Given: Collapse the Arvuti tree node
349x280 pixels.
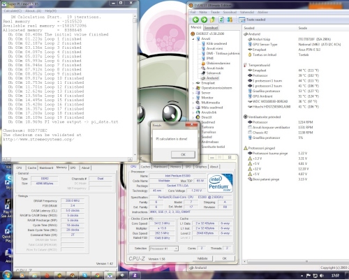Looking at the screenshot, I should [193, 39].
